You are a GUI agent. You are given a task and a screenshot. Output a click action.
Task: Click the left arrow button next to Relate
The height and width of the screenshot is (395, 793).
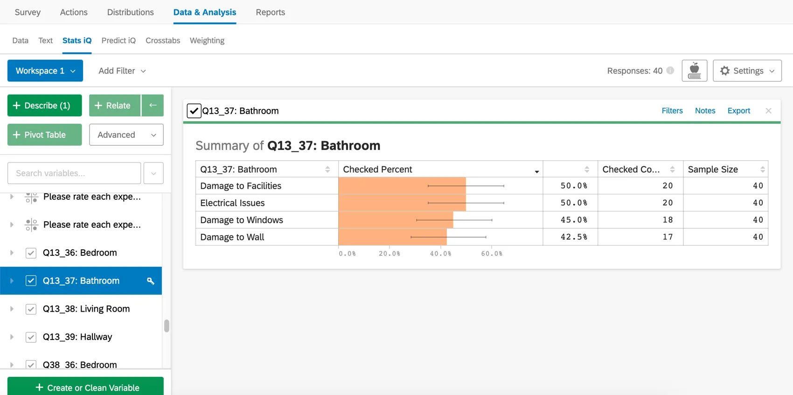pyautogui.click(x=153, y=105)
